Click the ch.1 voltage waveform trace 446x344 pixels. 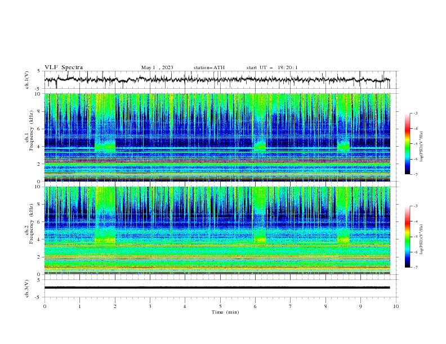(217, 79)
